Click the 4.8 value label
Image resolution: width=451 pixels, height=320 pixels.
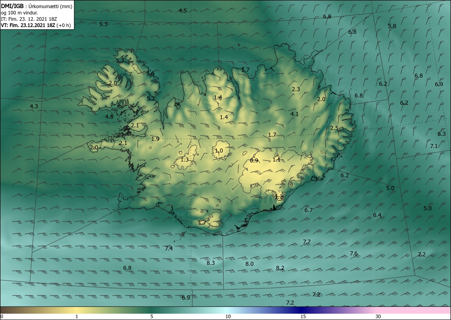click(109, 116)
